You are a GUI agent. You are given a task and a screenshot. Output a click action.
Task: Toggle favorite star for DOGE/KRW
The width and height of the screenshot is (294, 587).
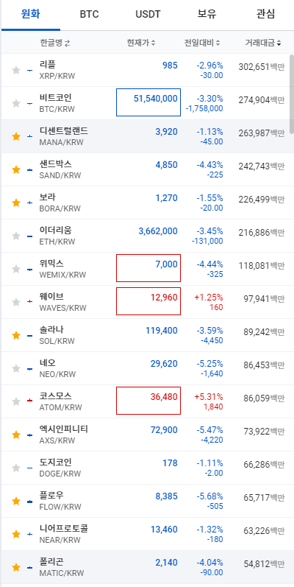(15, 468)
